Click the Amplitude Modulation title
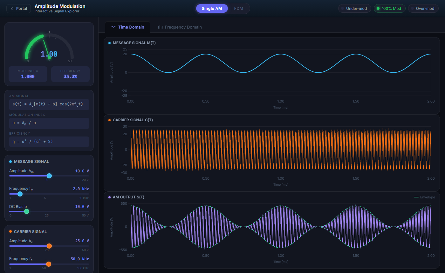This screenshot has height=273, width=445. 60,6
